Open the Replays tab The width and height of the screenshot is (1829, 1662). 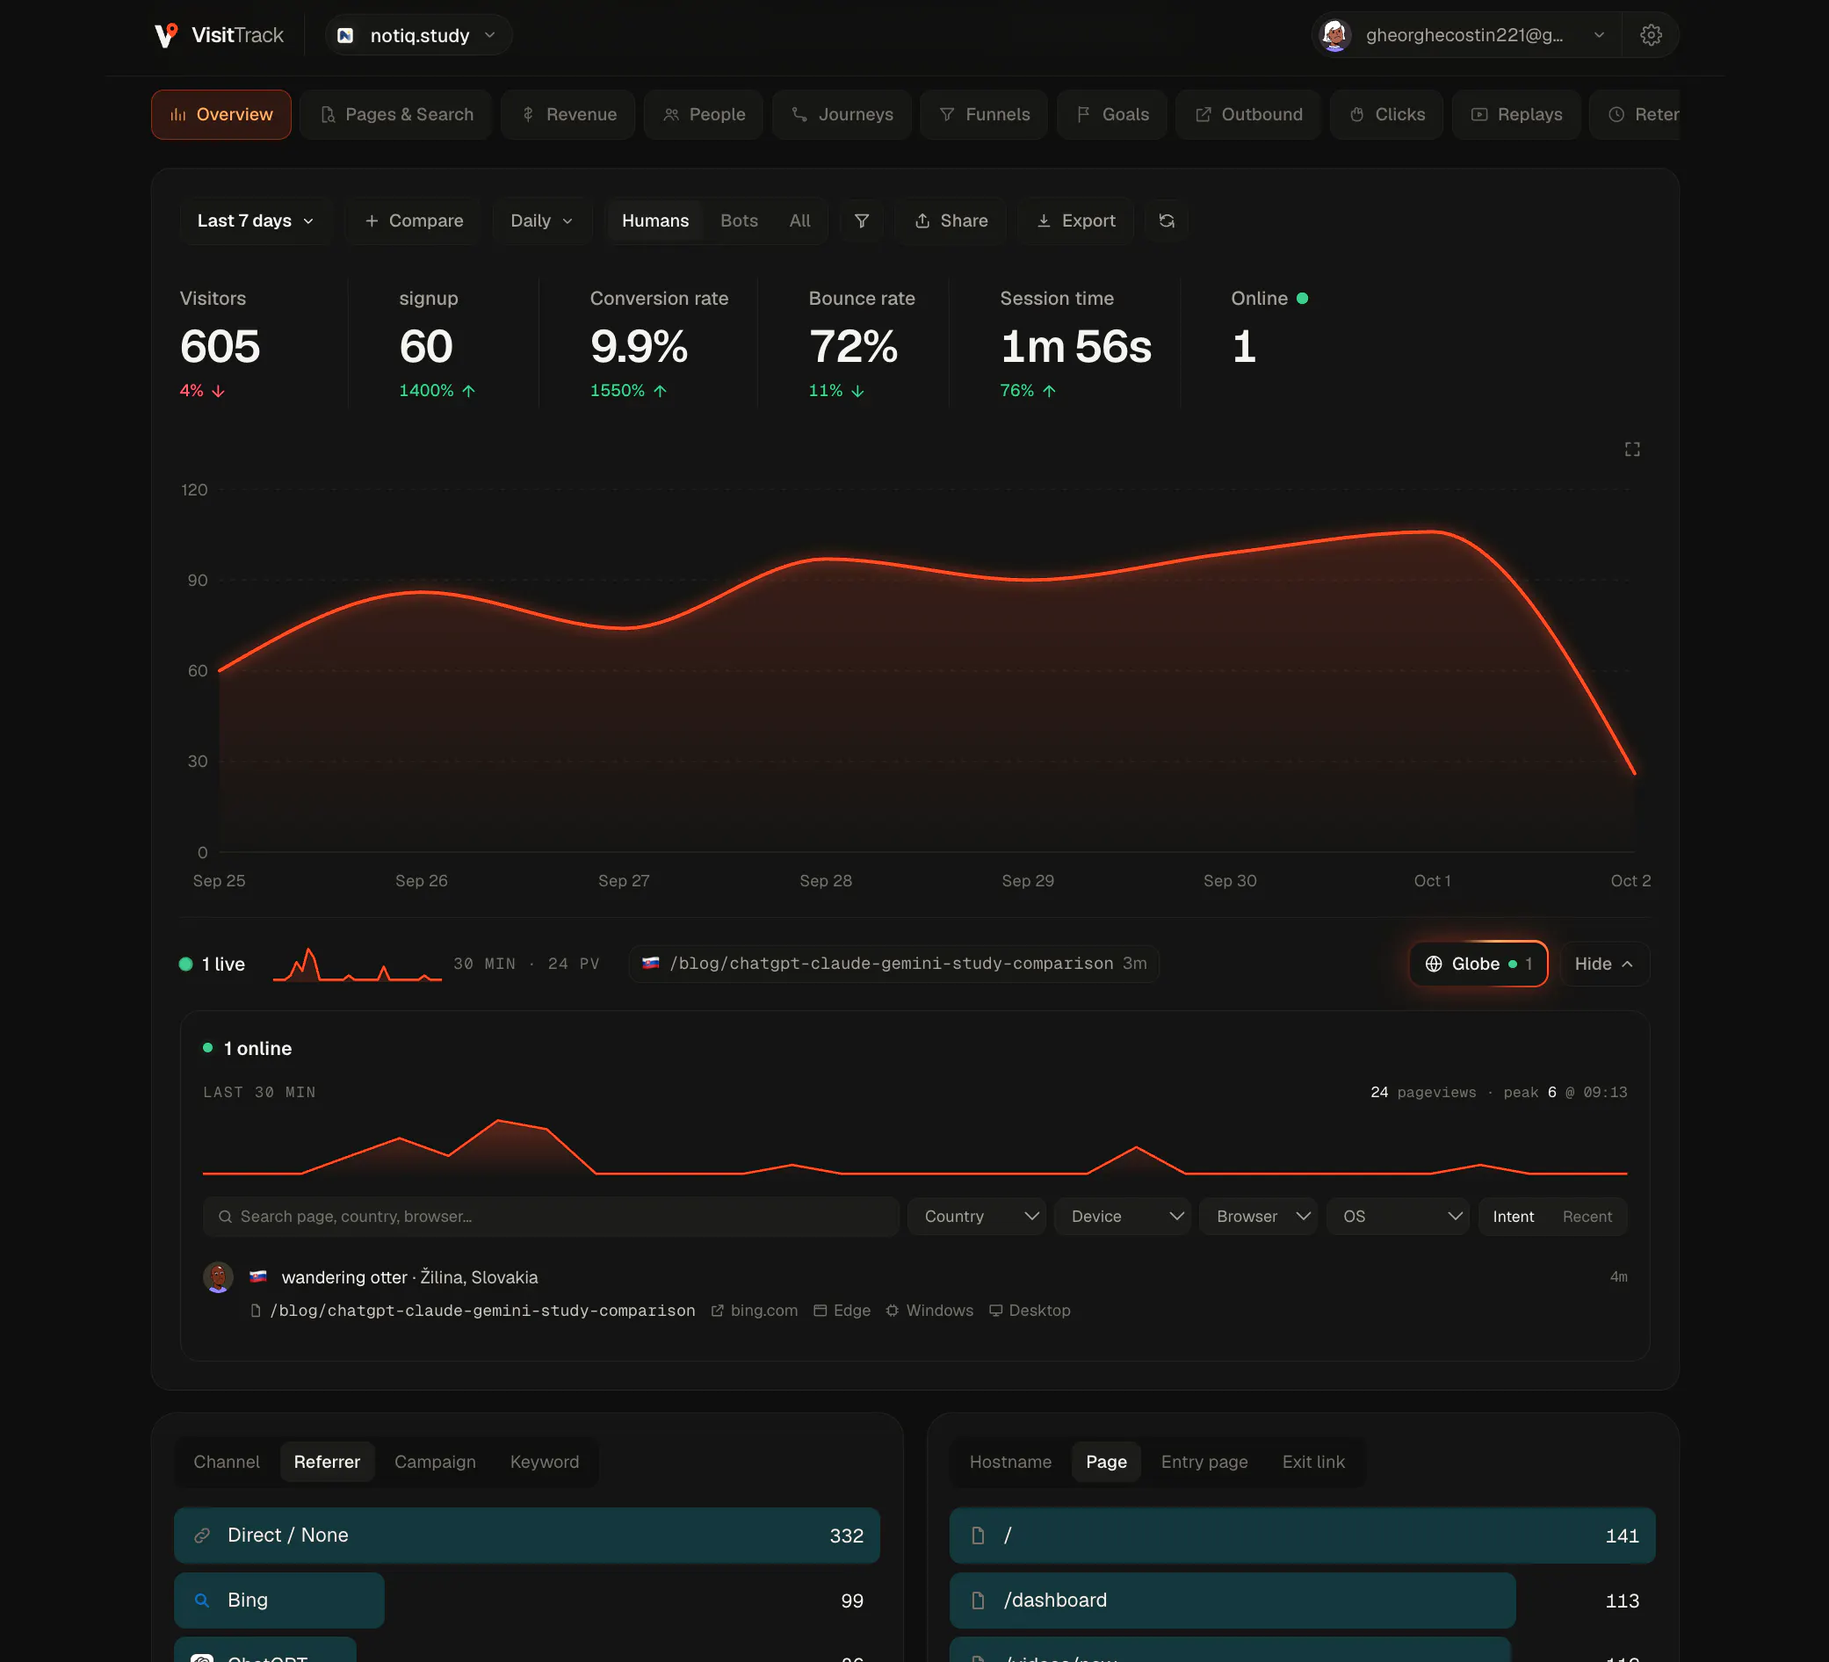pos(1516,114)
